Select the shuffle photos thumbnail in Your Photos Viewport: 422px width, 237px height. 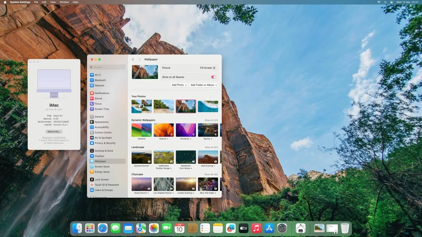click(x=142, y=106)
